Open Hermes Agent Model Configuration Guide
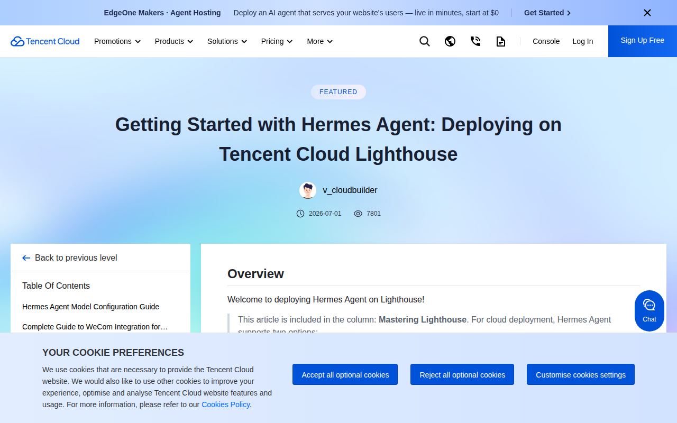 pyautogui.click(x=90, y=307)
